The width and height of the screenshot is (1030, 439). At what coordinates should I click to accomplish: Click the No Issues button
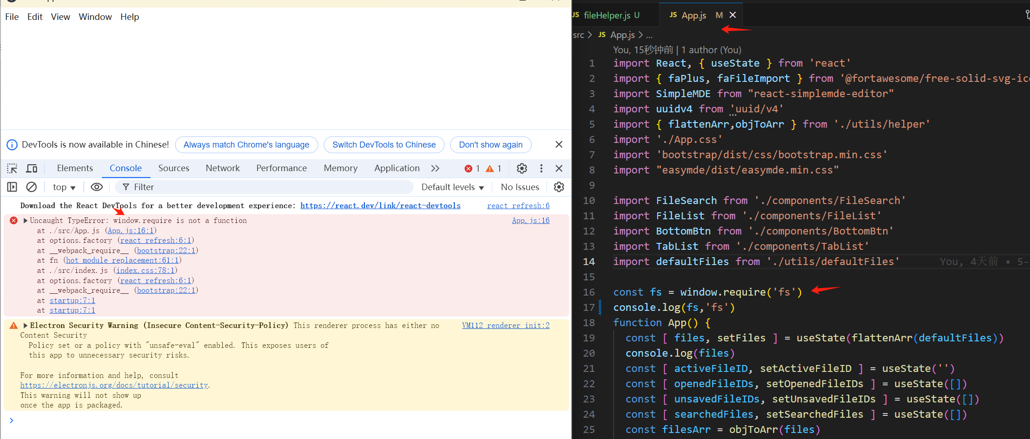[x=520, y=187]
